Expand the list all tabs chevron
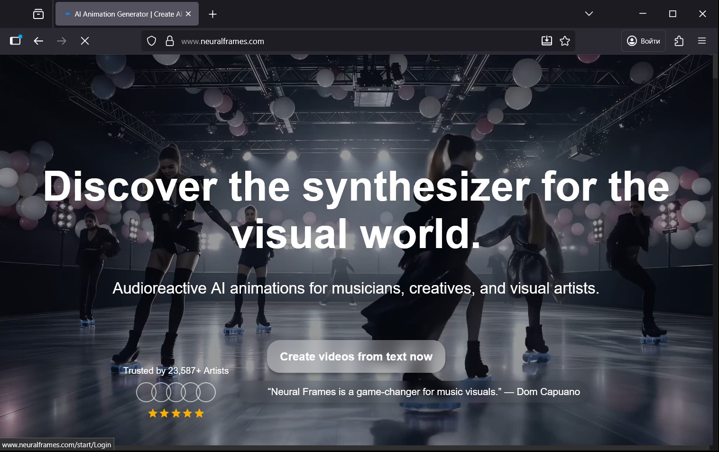Image resolution: width=719 pixels, height=452 pixels. click(589, 14)
